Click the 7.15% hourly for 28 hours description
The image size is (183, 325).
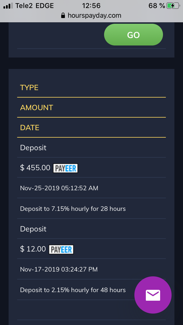coord(73,209)
